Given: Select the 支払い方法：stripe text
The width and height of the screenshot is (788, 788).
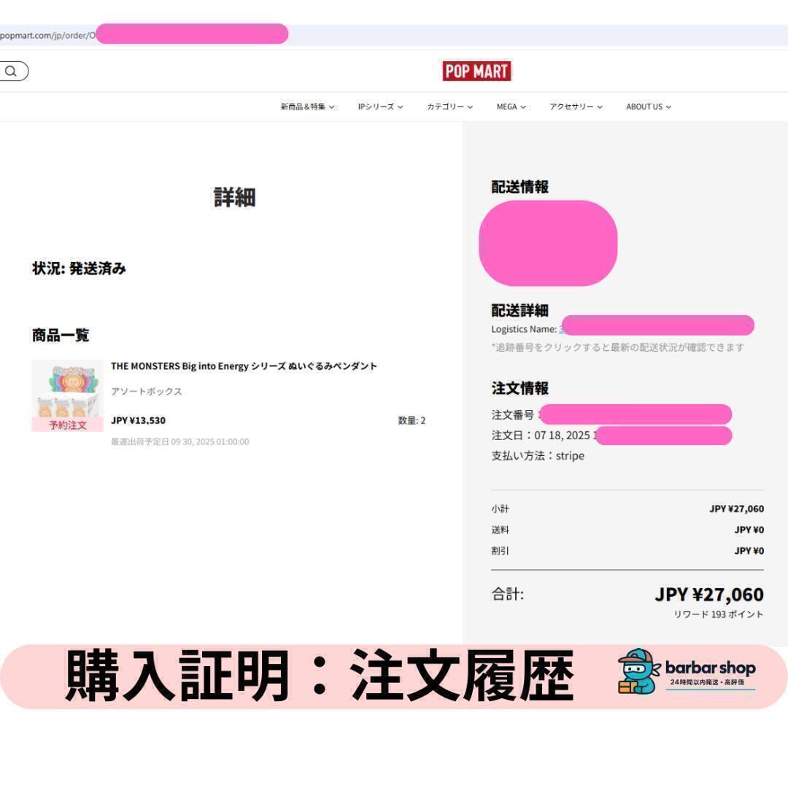Looking at the screenshot, I should [538, 455].
